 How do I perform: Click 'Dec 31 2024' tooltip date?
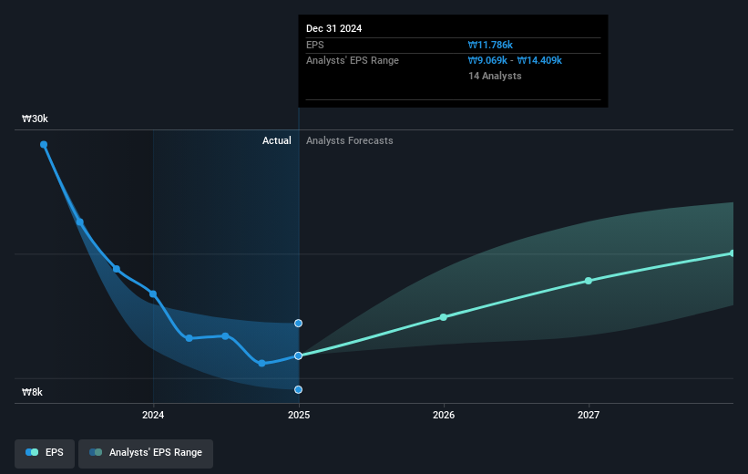pos(334,28)
